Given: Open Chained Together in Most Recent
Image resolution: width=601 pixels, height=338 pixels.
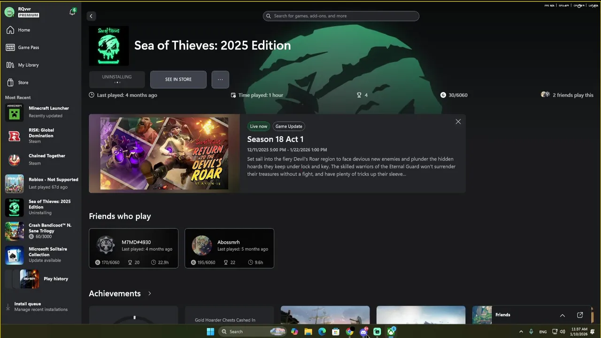Looking at the screenshot, I should click(x=41, y=160).
